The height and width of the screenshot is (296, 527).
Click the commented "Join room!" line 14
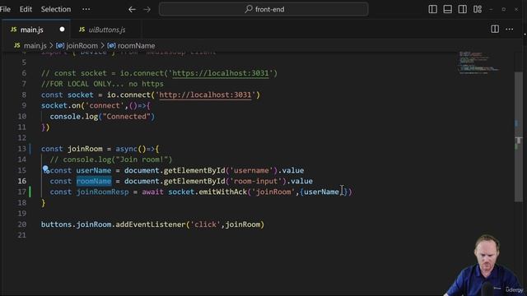(x=111, y=160)
